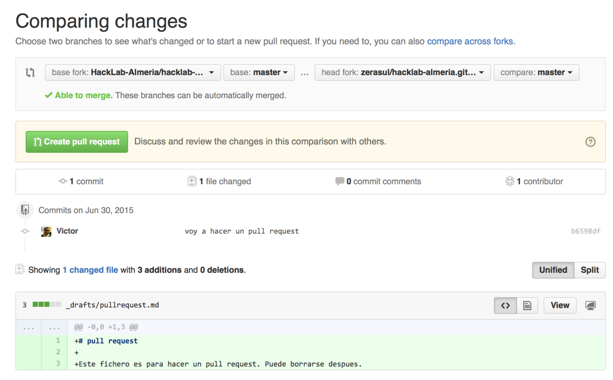Viewport: 613px width, 380px height.
Task: Click the View file button
Action: pos(560,305)
